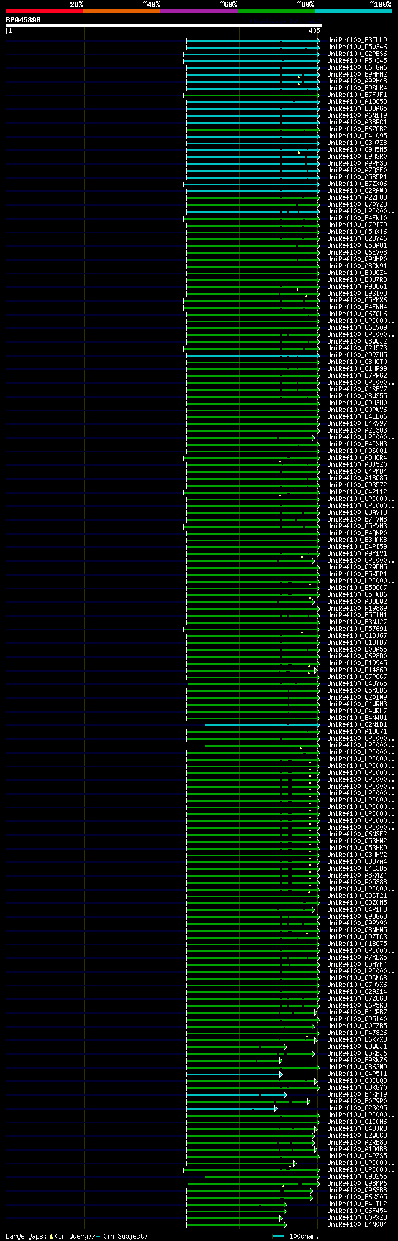Open the UniRef100_B3TLL9 hit label

click(357, 40)
